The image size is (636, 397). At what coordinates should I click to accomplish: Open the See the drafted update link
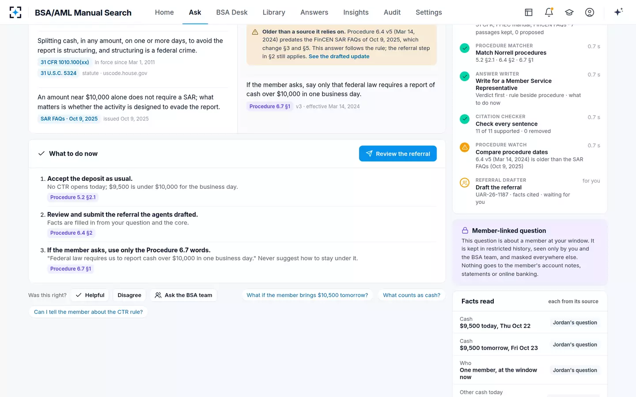coord(339,56)
